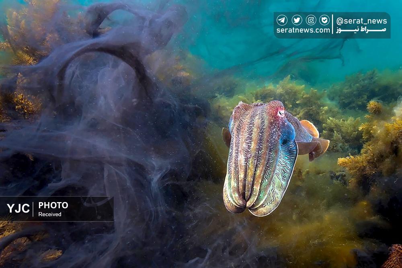402x268 pixels.
Task: Click the Telegram paper-plane icon
Action: click(x=282, y=20)
